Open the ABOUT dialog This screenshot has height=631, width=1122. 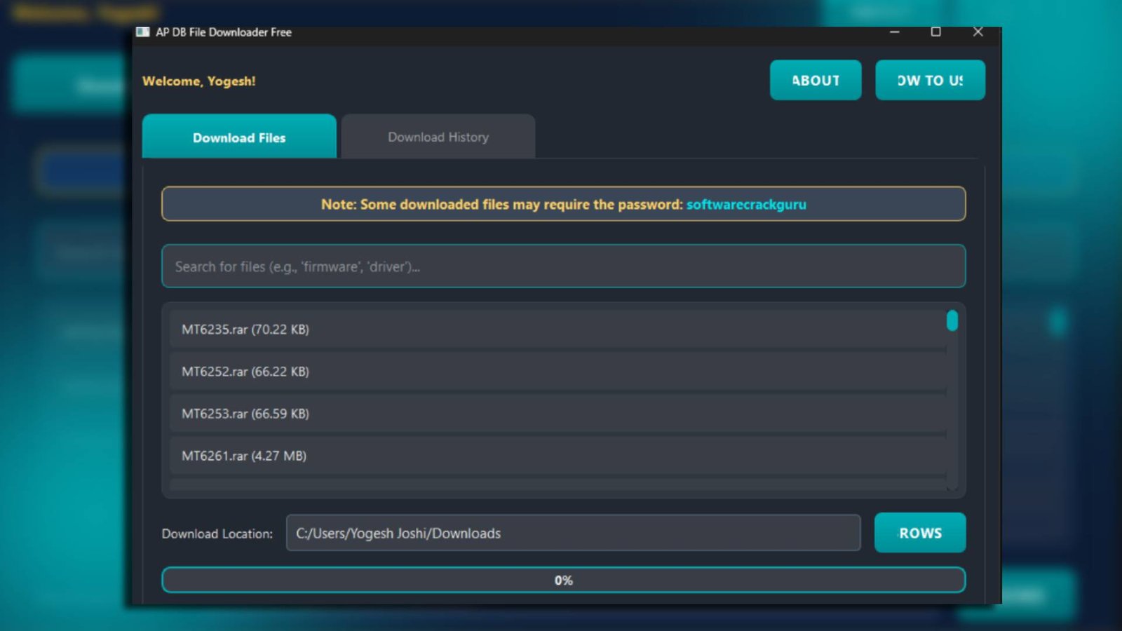click(x=816, y=80)
